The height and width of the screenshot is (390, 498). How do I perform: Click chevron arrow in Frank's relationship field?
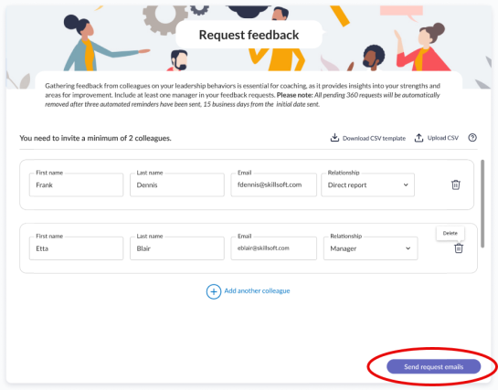click(x=406, y=185)
